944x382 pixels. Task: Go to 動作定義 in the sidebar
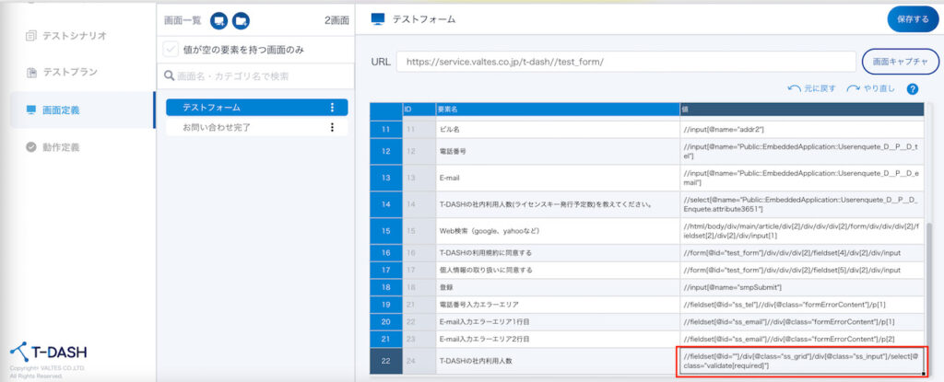(x=62, y=146)
